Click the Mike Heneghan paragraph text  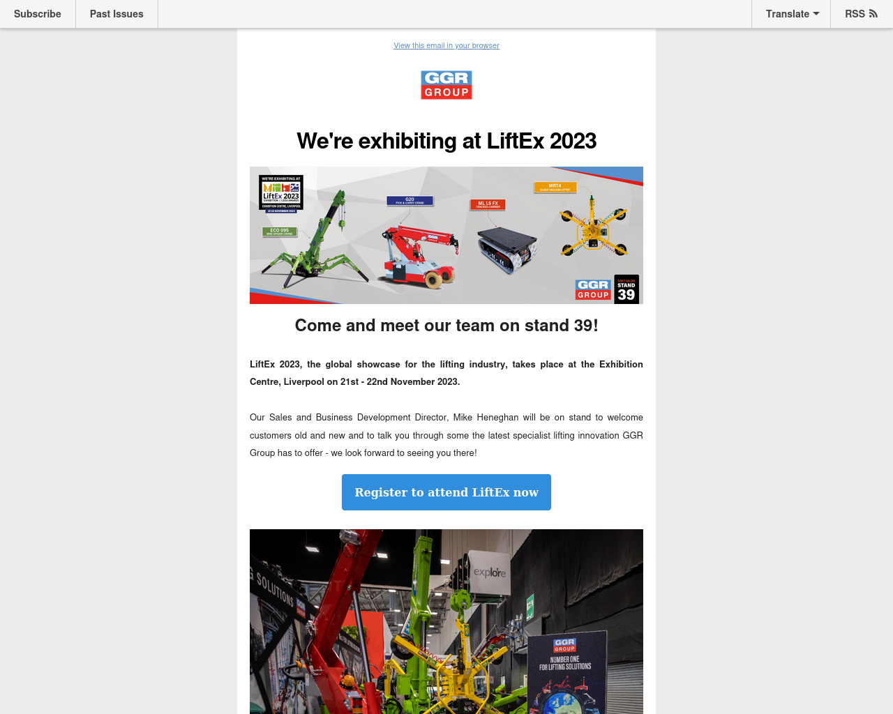[446, 435]
